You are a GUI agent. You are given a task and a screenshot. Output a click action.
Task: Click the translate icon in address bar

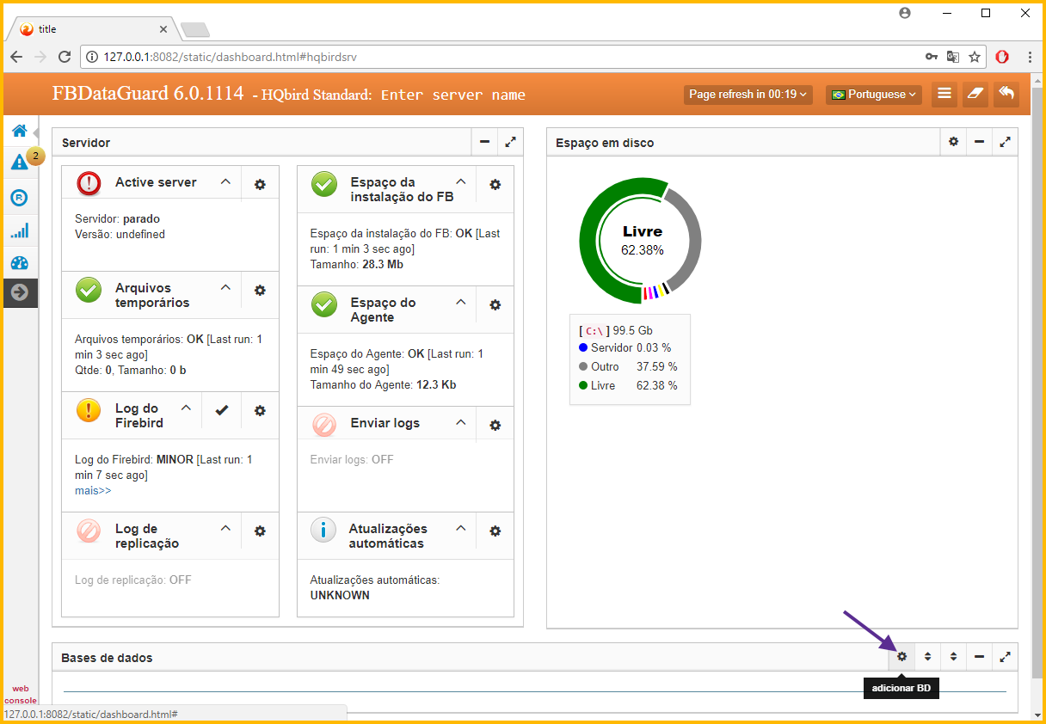(x=953, y=57)
